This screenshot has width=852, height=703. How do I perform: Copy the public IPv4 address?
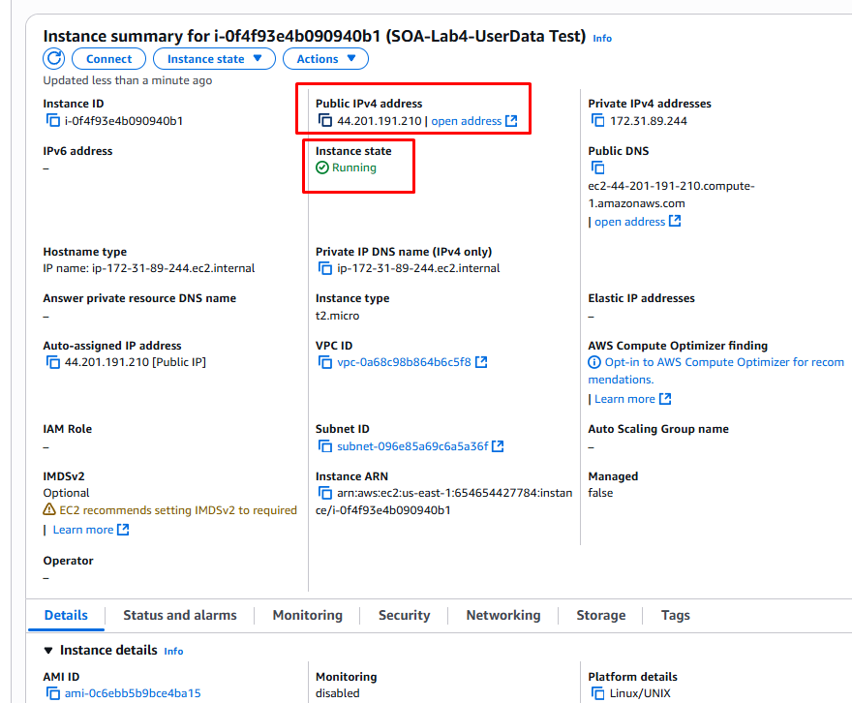(x=325, y=121)
